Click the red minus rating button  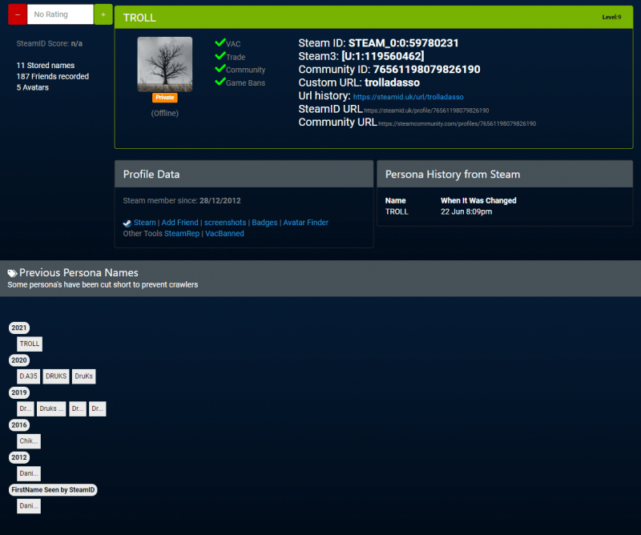pos(18,14)
